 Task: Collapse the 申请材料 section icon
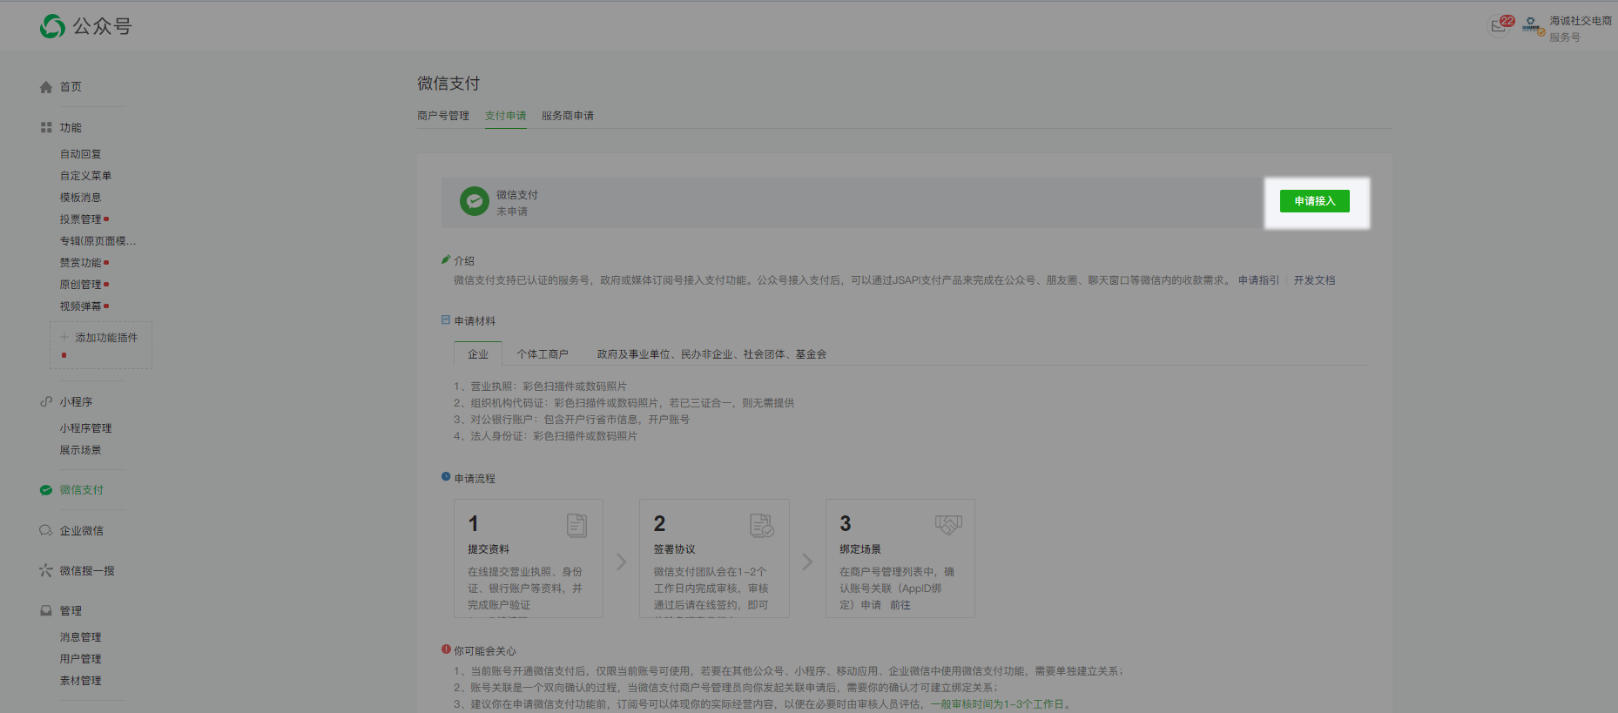coord(446,320)
